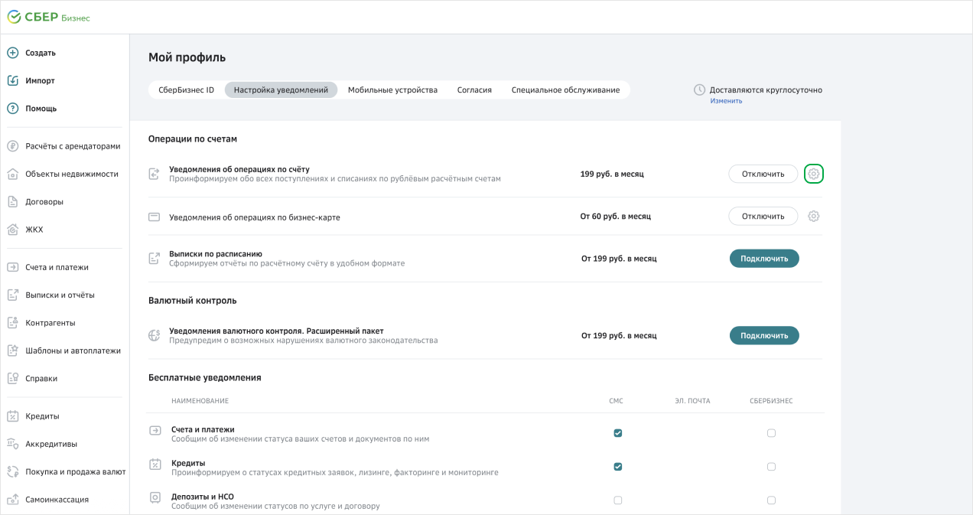Screen dimensions: 973x515
Task: Click the Кредиты sidebar icon
Action: coord(12,416)
